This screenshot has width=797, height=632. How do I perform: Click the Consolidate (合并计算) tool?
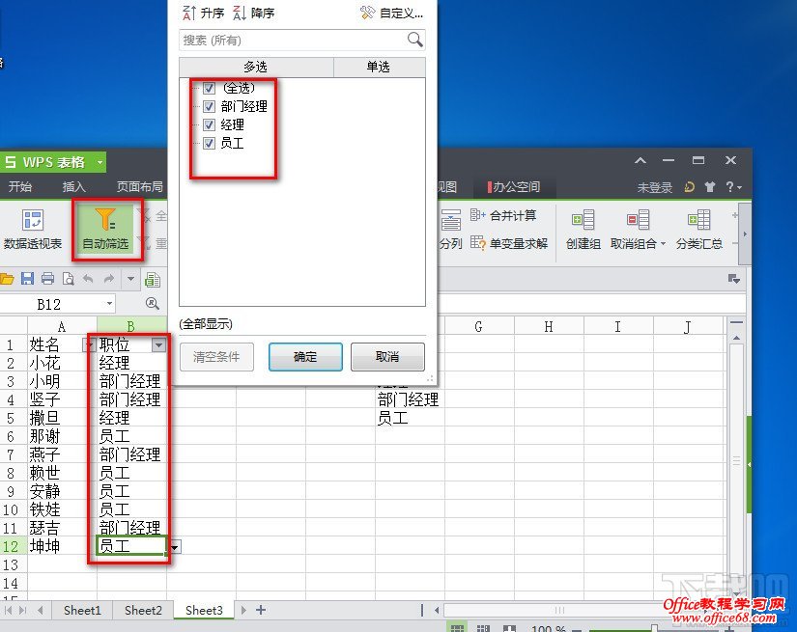503,215
